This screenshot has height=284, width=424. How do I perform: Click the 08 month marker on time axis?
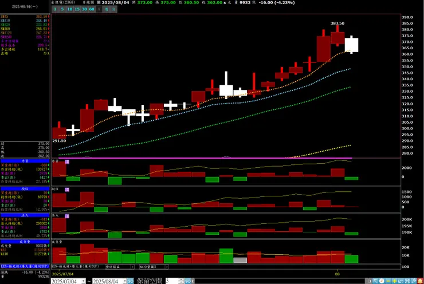tap(337, 274)
